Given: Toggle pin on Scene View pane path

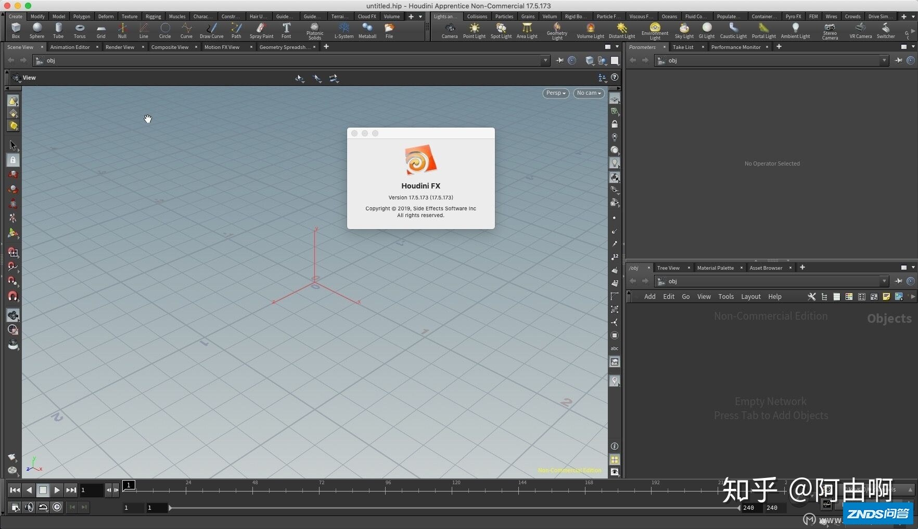Looking at the screenshot, I should 560,60.
